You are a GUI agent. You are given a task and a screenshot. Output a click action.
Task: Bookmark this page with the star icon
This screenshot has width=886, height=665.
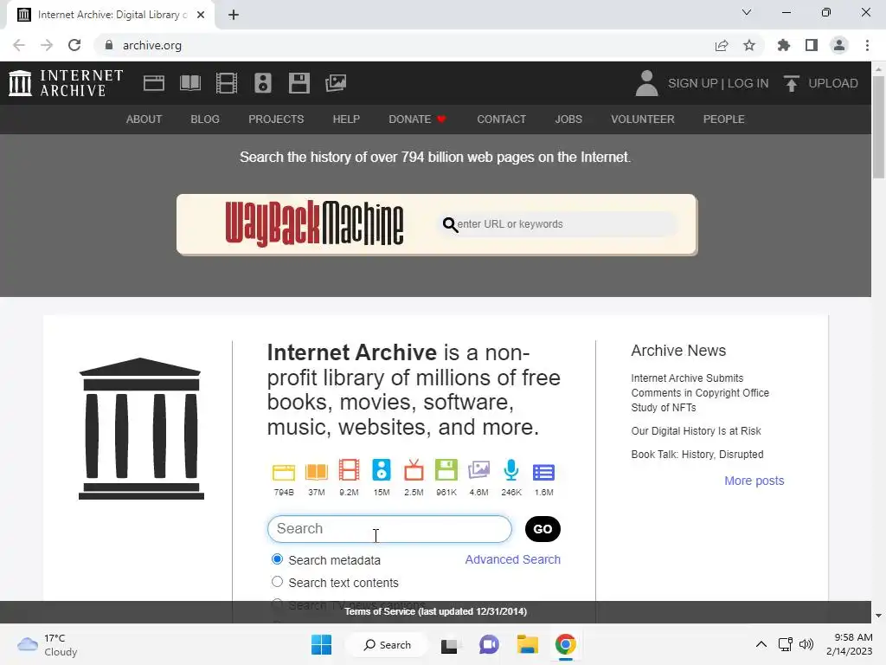pos(749,45)
